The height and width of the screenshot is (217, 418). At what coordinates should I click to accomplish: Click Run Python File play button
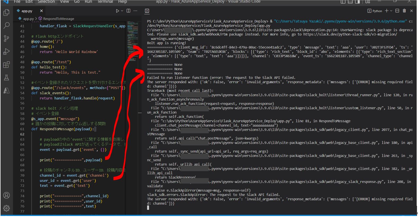pyautogui.click(x=117, y=11)
